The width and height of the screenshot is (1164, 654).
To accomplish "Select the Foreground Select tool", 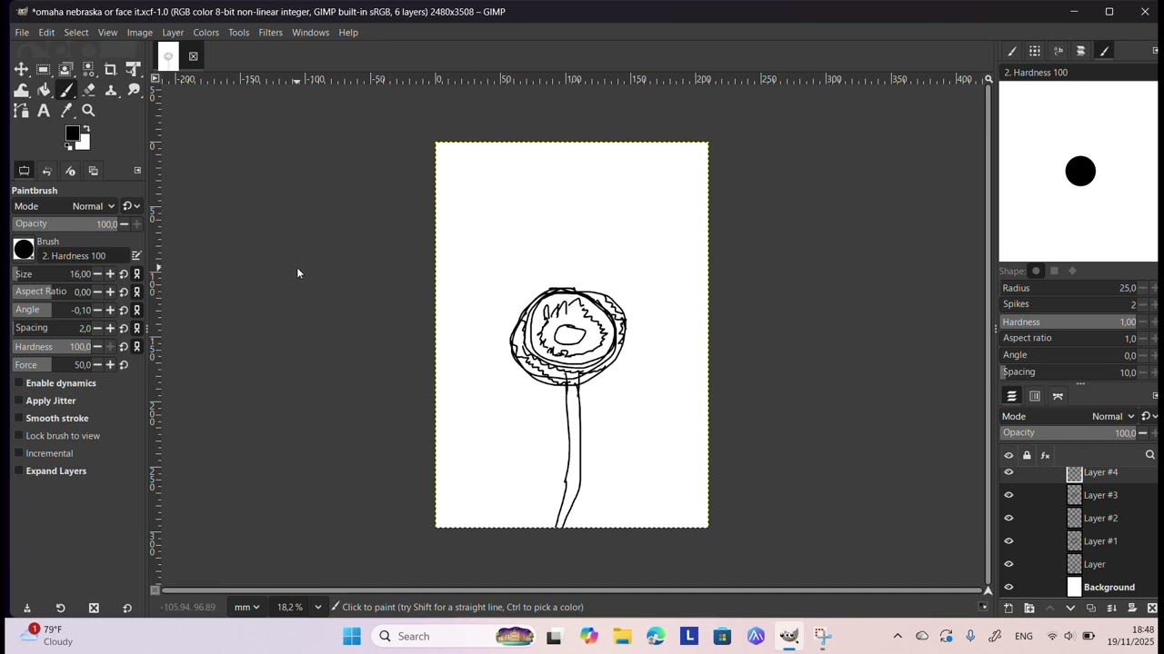I will pos(65,69).
